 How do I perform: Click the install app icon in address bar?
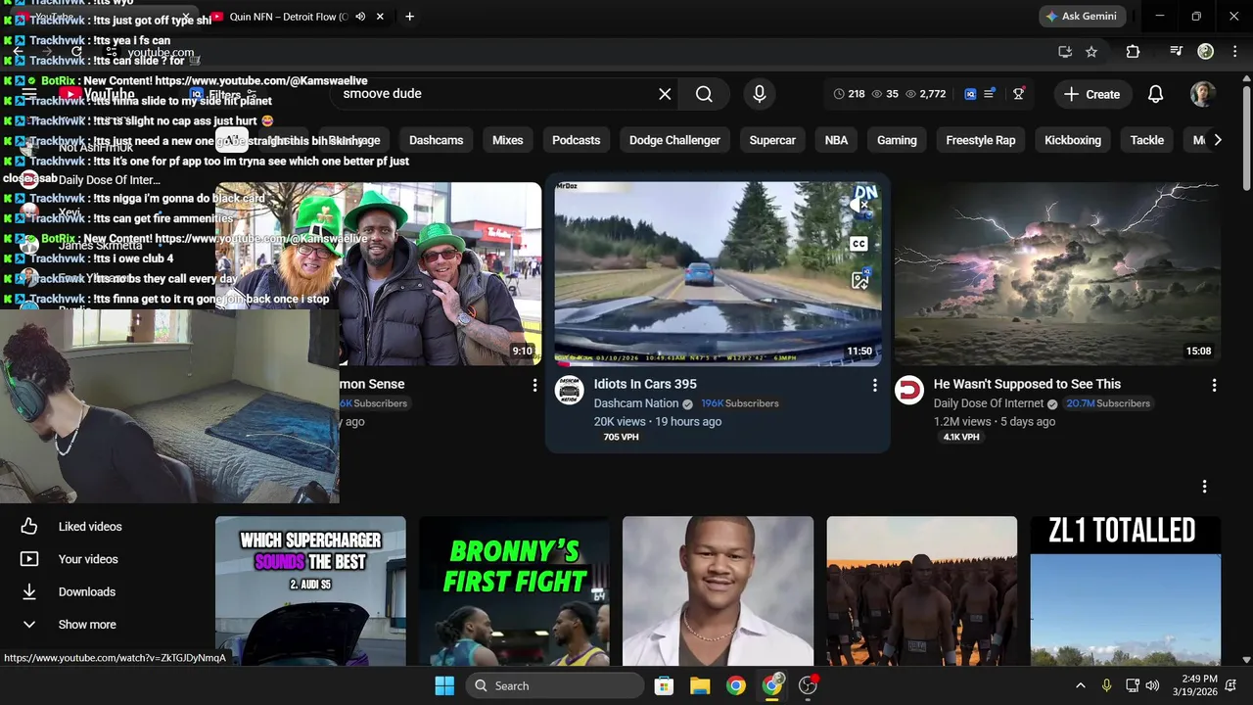pyautogui.click(x=1065, y=52)
